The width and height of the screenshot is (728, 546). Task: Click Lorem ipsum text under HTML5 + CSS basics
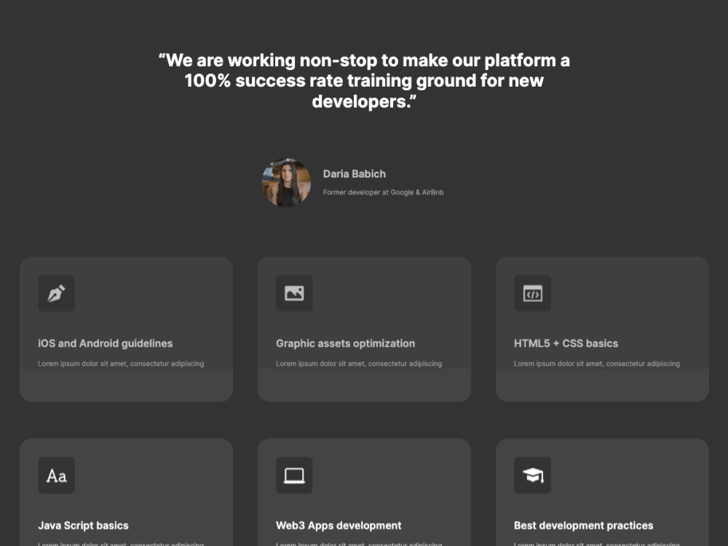point(597,363)
